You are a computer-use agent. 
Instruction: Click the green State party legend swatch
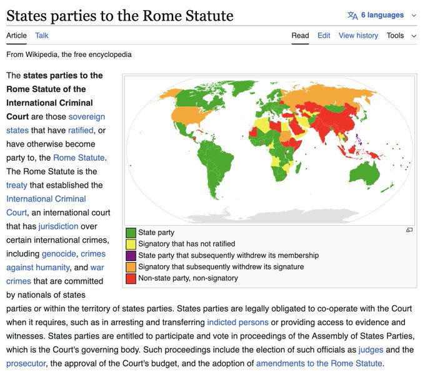pyautogui.click(x=131, y=233)
